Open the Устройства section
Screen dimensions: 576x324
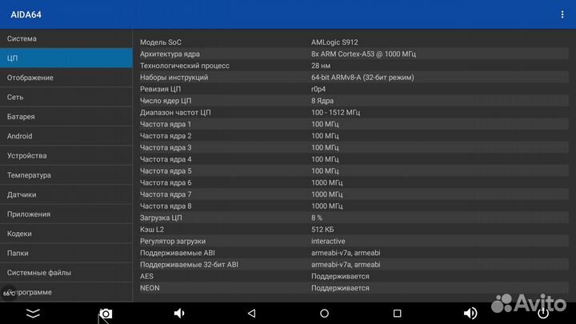pos(66,155)
